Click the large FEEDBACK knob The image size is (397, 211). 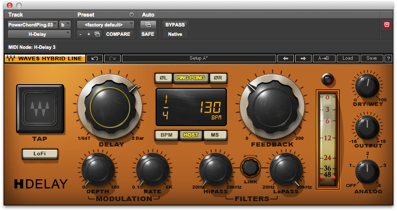point(272,107)
